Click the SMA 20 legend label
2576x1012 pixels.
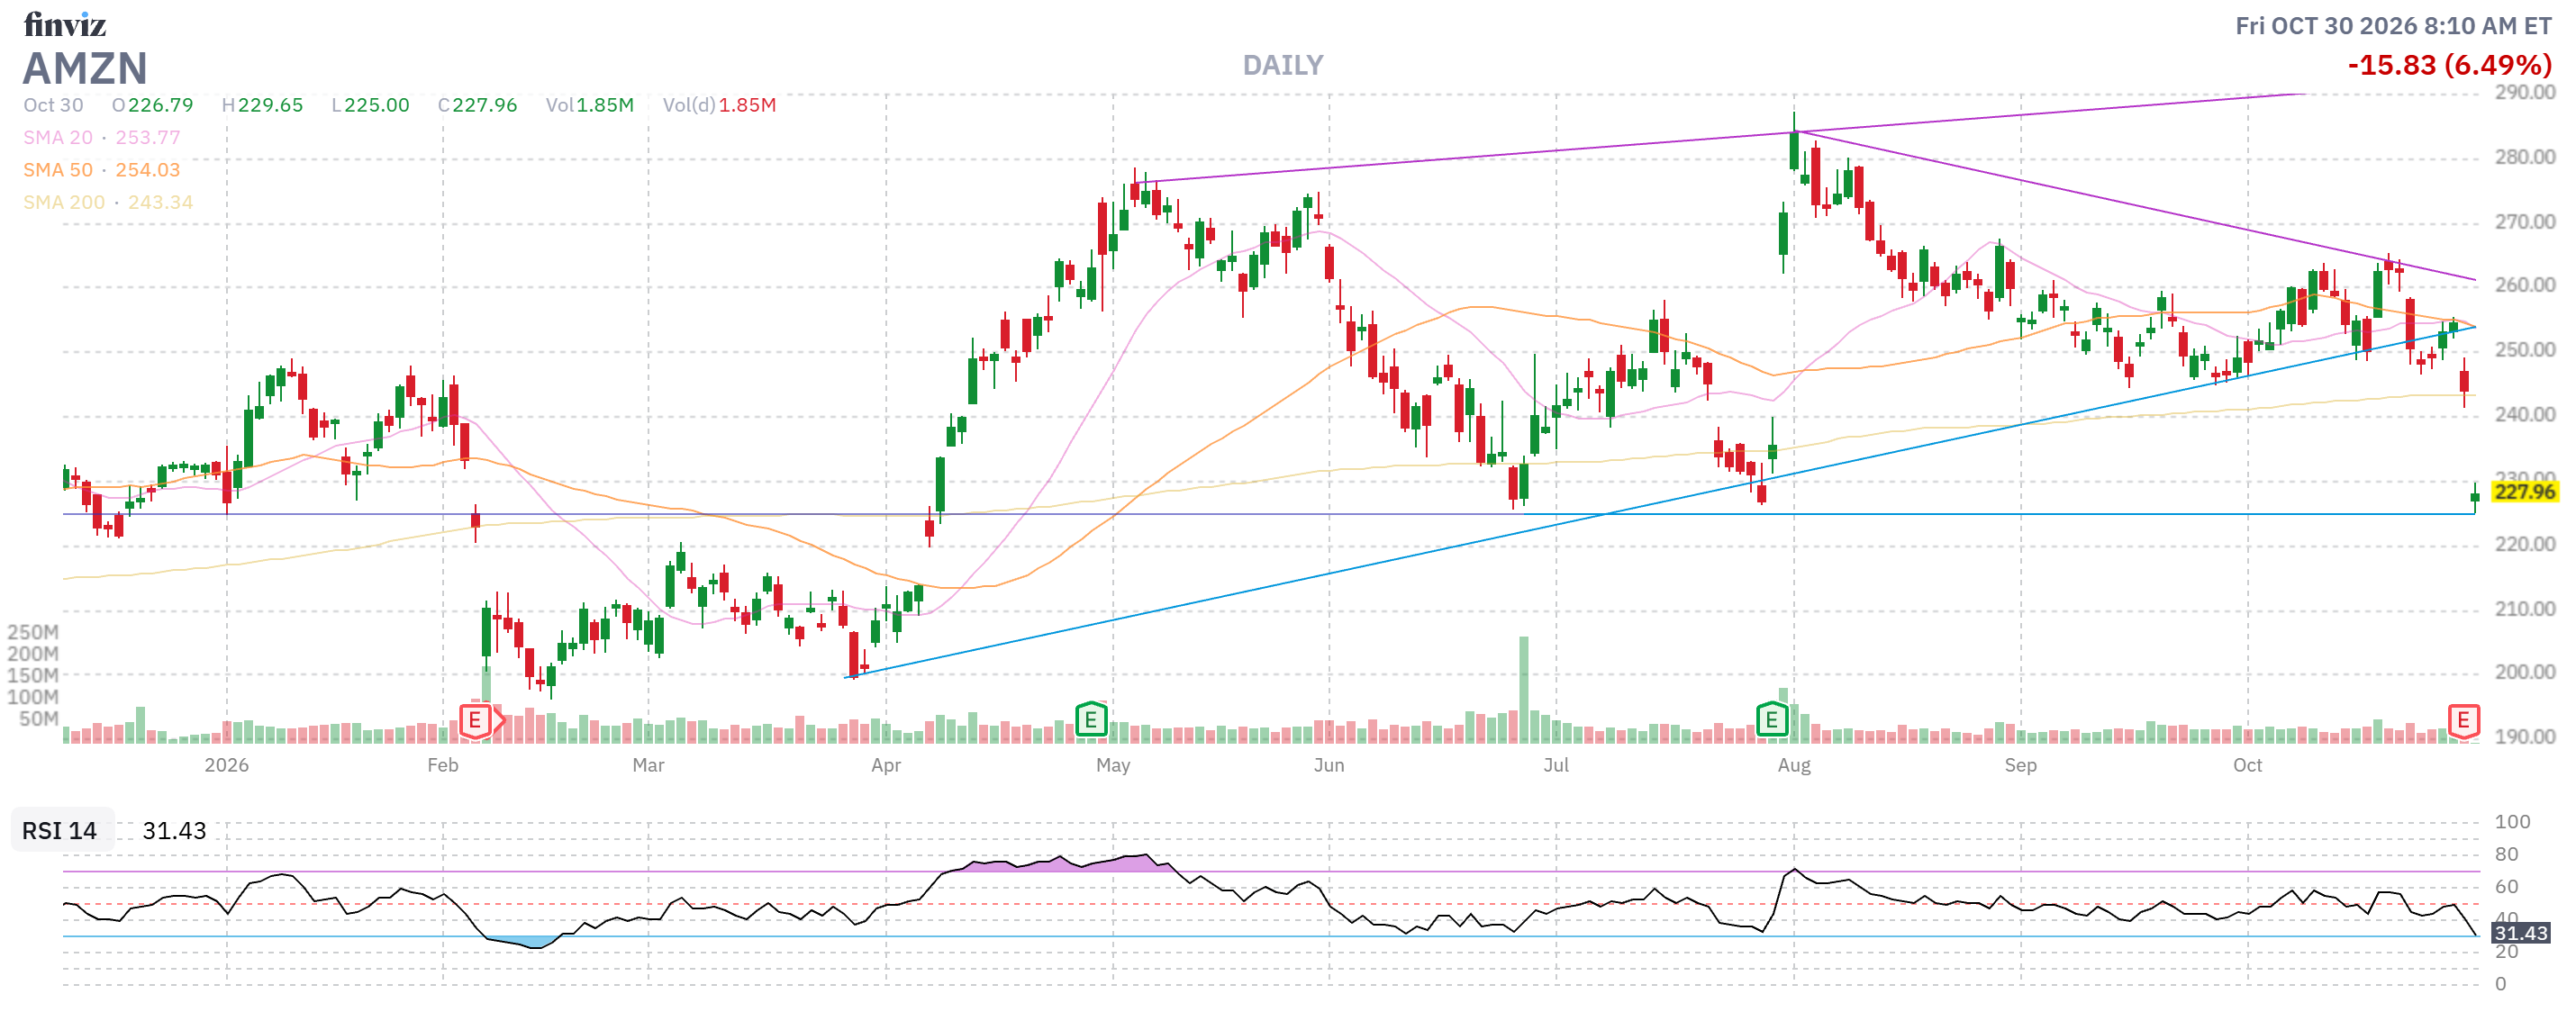(x=58, y=137)
